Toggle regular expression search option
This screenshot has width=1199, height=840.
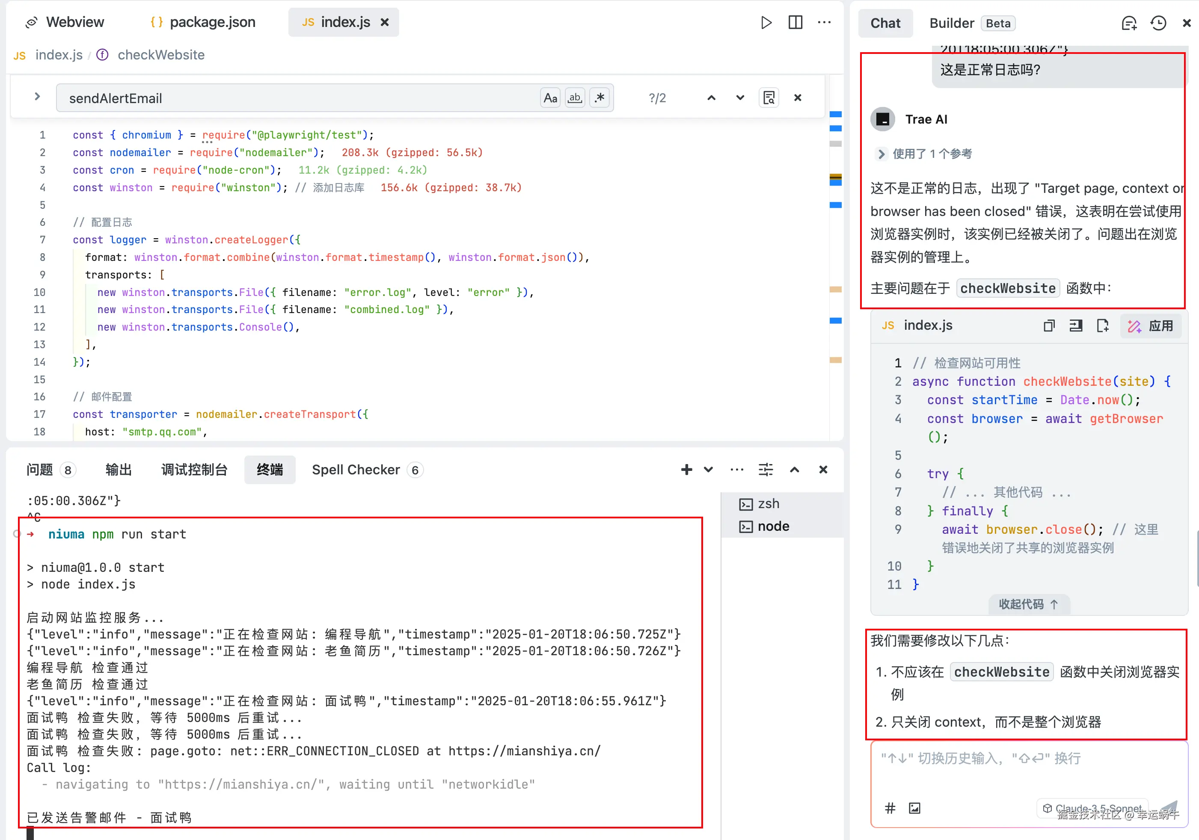tap(599, 98)
